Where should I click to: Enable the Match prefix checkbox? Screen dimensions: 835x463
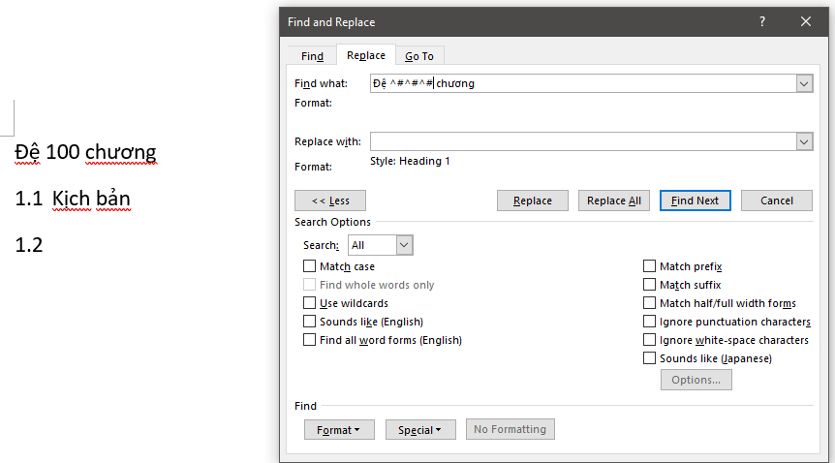650,266
